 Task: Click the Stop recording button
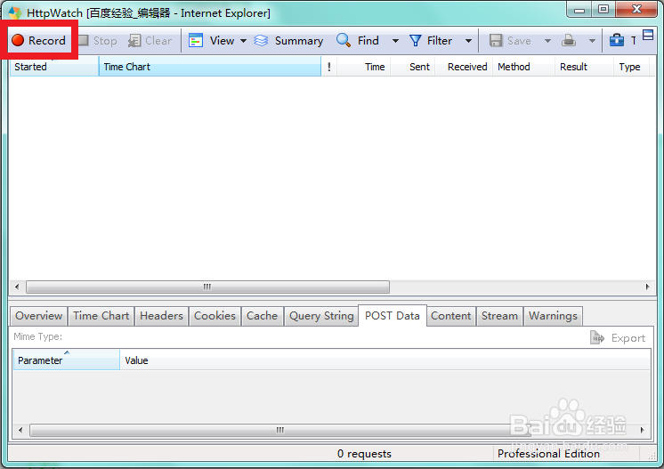coord(98,41)
